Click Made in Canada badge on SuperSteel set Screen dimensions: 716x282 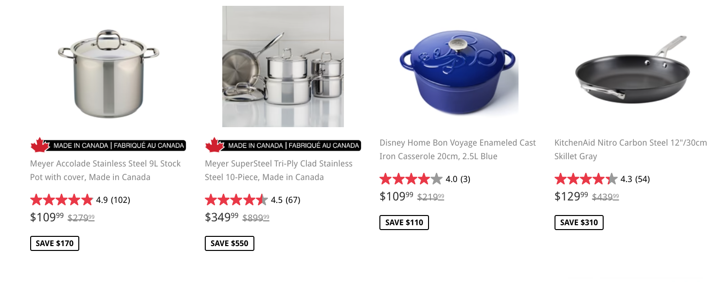tap(283, 145)
